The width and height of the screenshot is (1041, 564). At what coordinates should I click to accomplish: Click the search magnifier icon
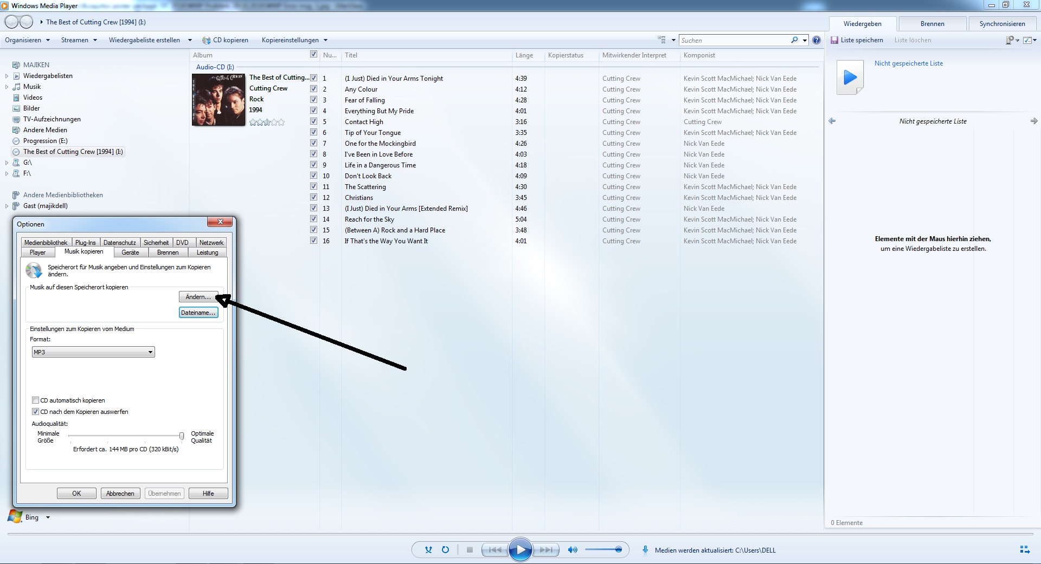pos(794,40)
